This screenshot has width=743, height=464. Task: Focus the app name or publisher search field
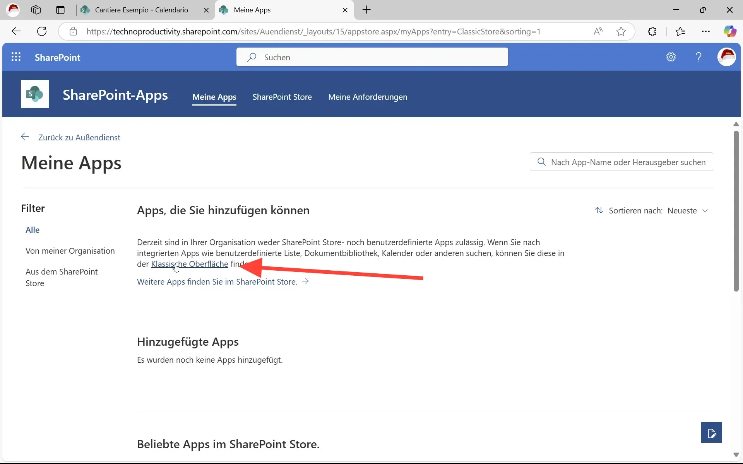pyautogui.click(x=621, y=162)
